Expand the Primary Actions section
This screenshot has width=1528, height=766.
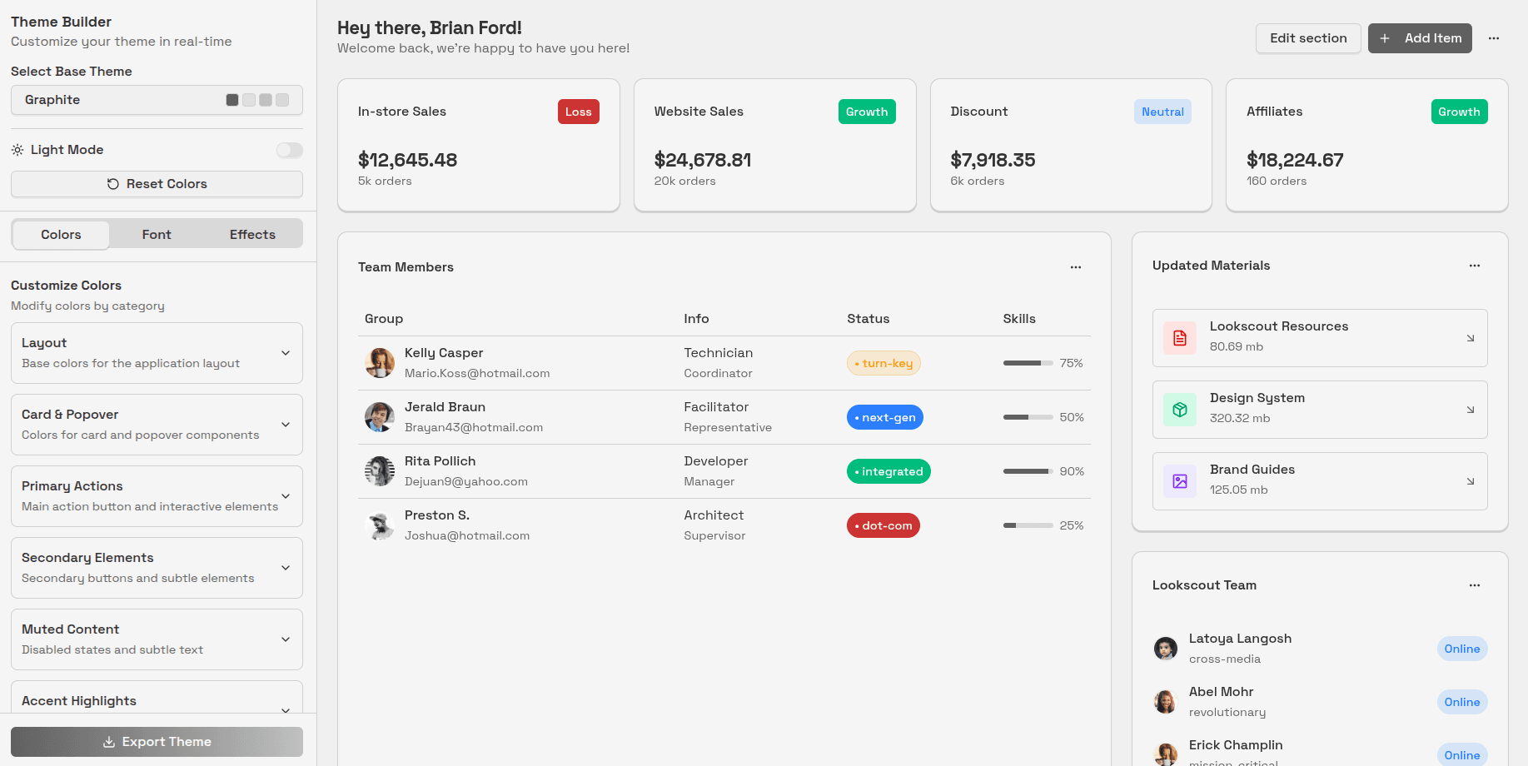286,496
